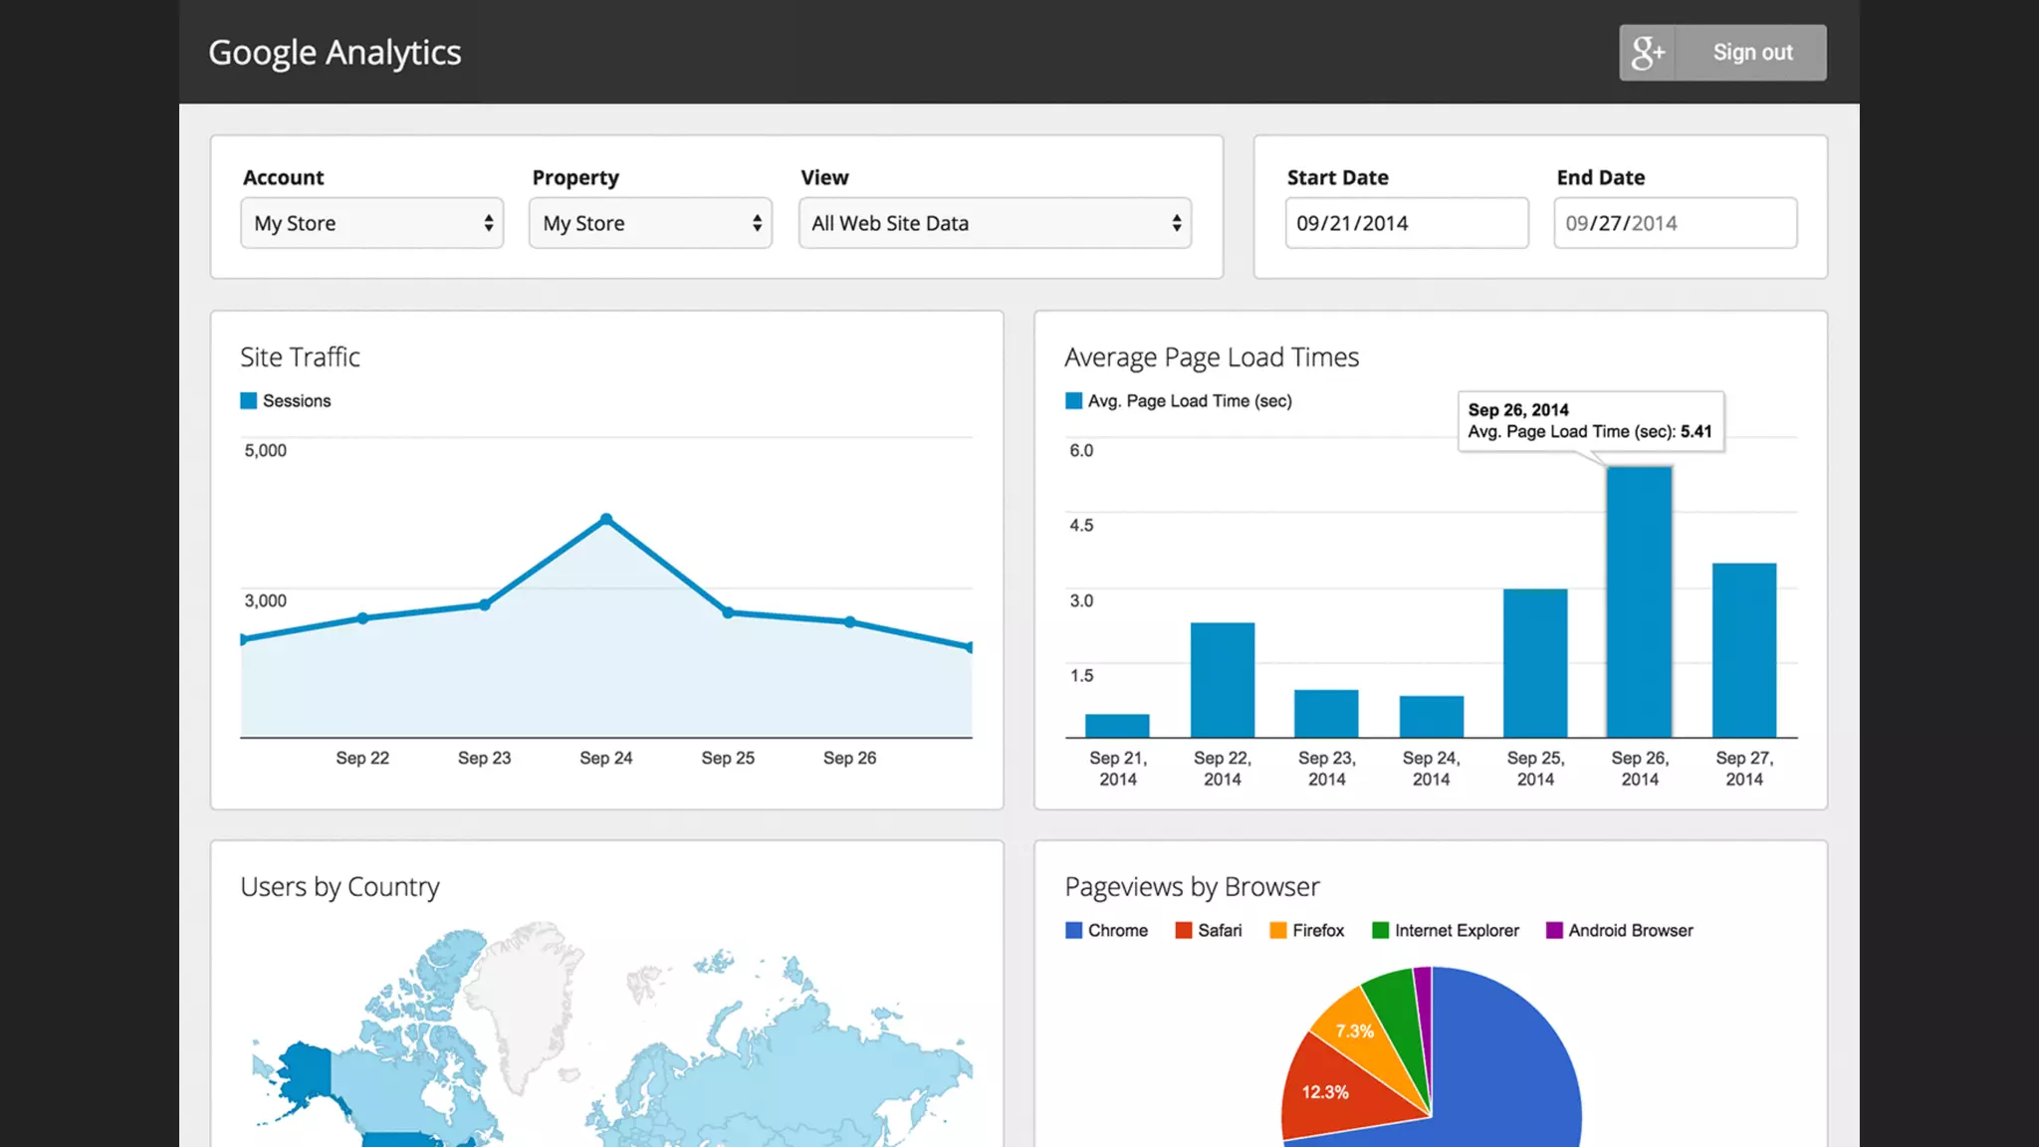The height and width of the screenshot is (1147, 2039).
Task: Click the Start Date input field
Action: click(x=1406, y=223)
